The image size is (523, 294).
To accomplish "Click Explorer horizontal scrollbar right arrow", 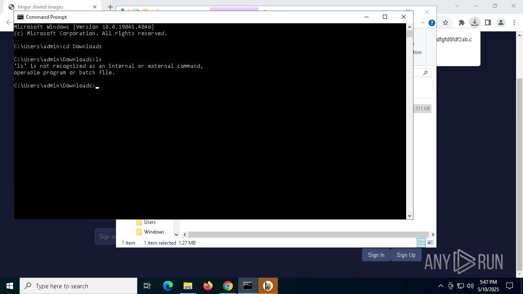I will [x=433, y=234].
